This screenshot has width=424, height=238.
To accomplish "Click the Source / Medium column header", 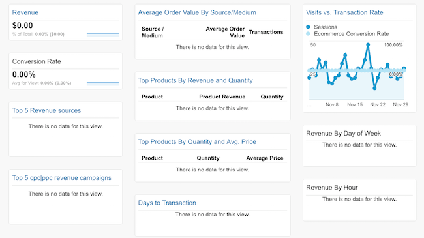I will (x=153, y=32).
